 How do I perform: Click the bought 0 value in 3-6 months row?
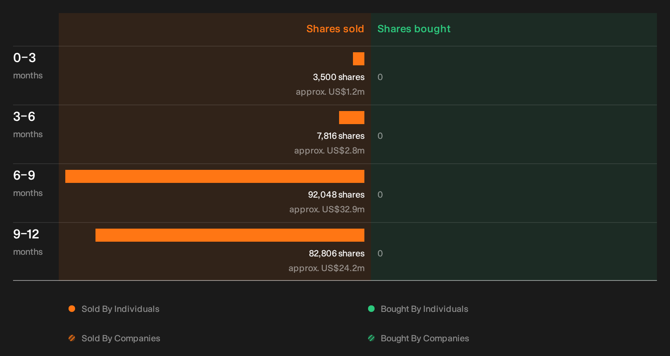click(380, 136)
